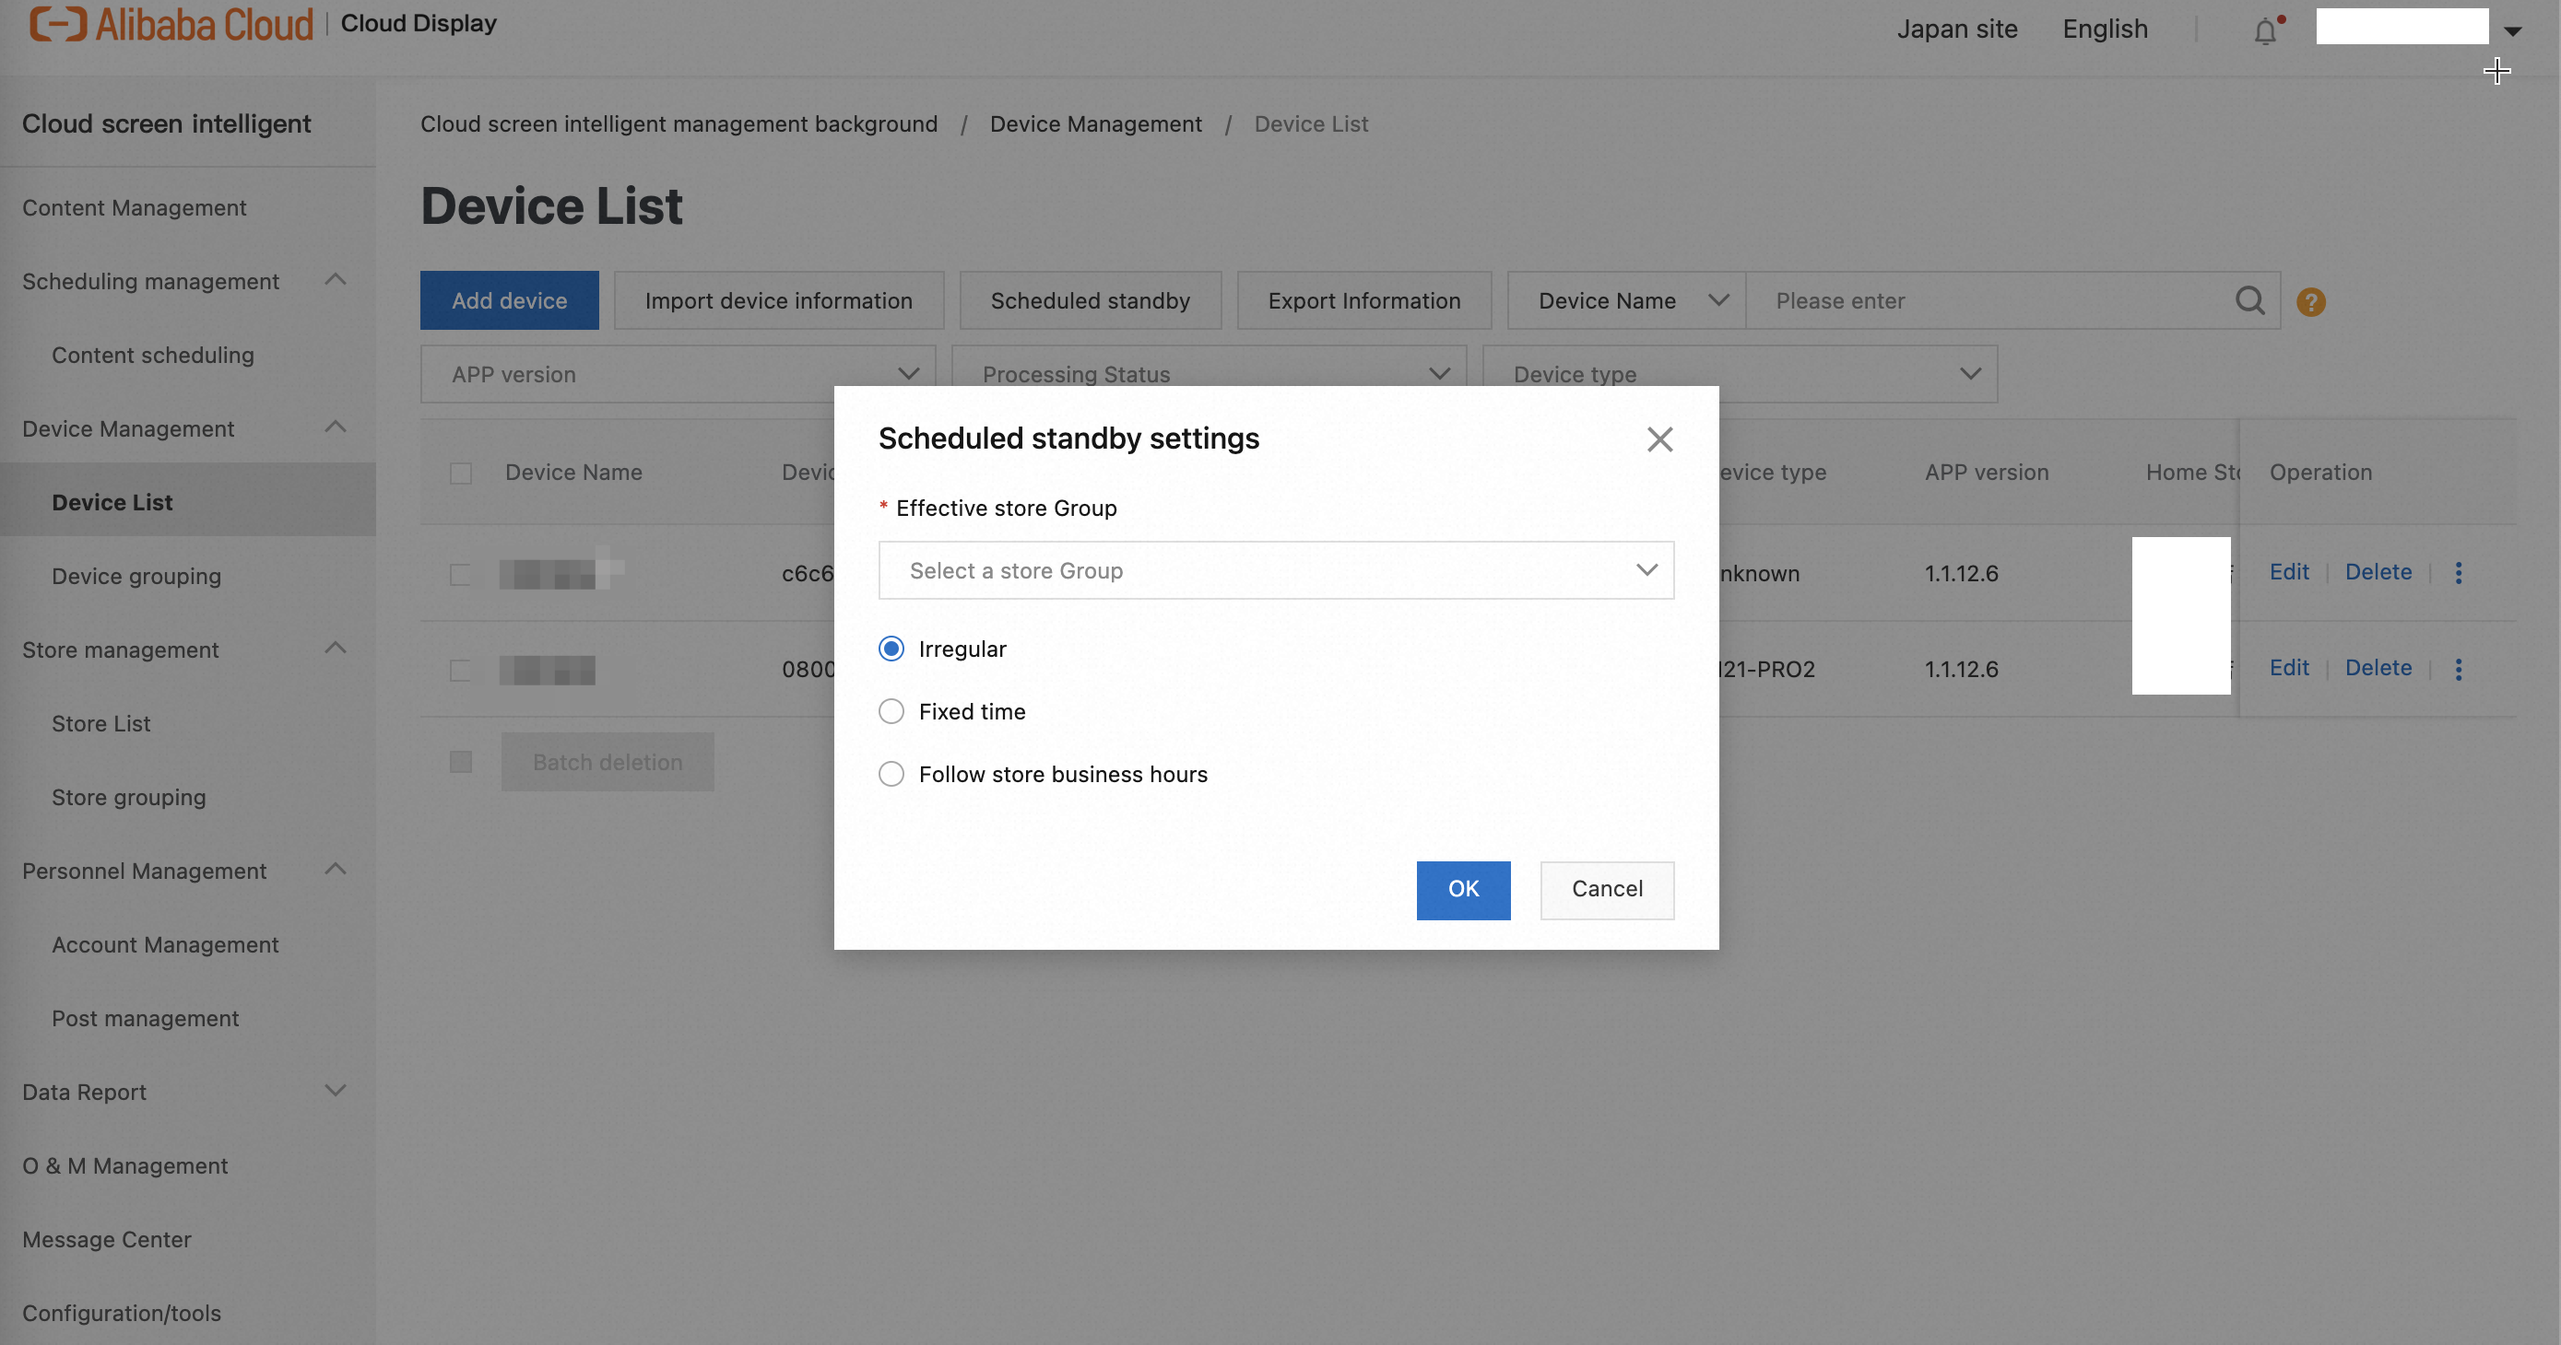Open more options for the c6c6 device row
This screenshot has height=1345, width=2561.
pos(2459,572)
